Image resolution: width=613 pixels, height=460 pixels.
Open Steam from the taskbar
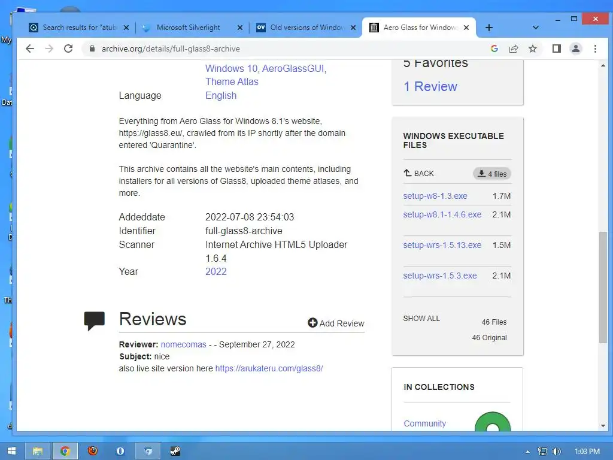tap(175, 451)
